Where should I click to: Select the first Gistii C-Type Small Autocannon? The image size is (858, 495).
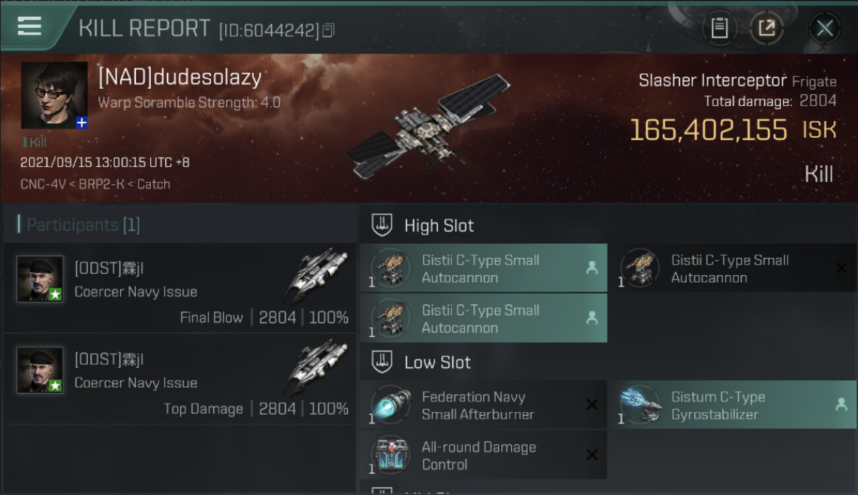(x=483, y=269)
